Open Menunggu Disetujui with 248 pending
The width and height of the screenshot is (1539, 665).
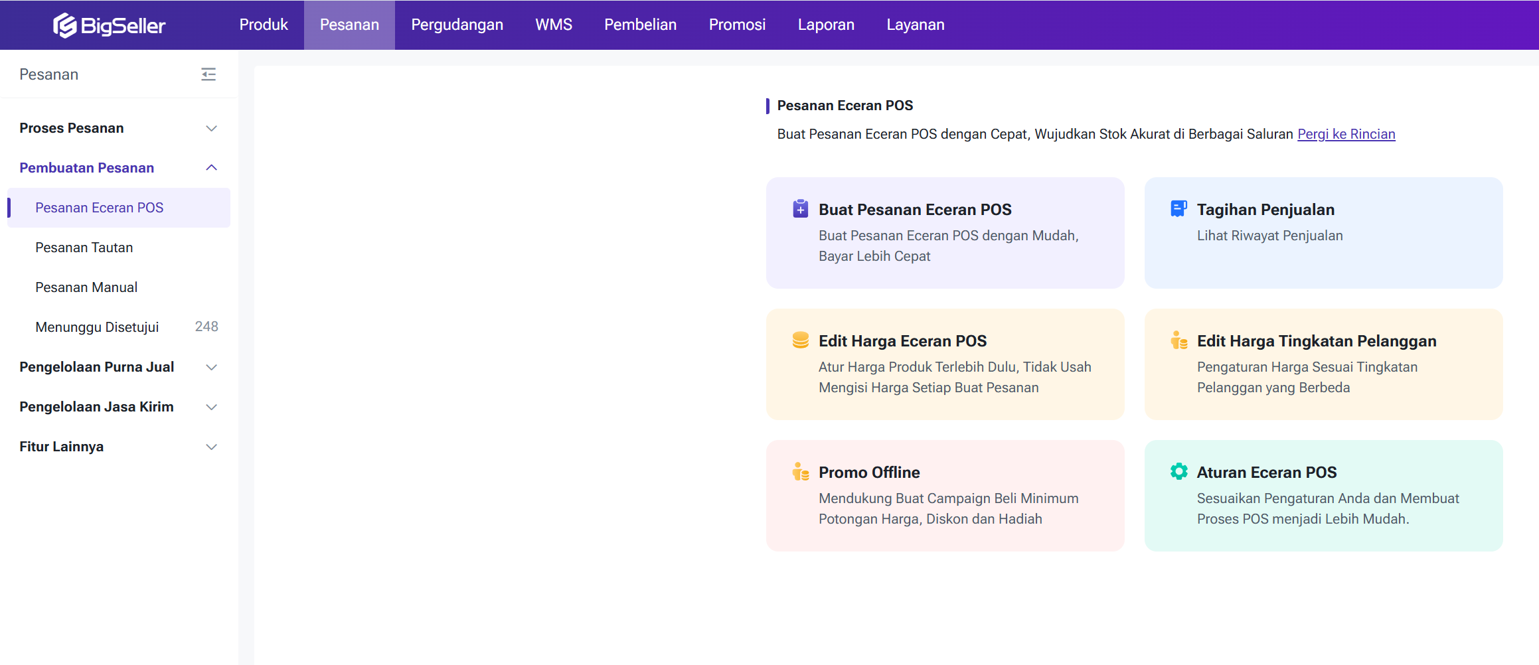97,327
